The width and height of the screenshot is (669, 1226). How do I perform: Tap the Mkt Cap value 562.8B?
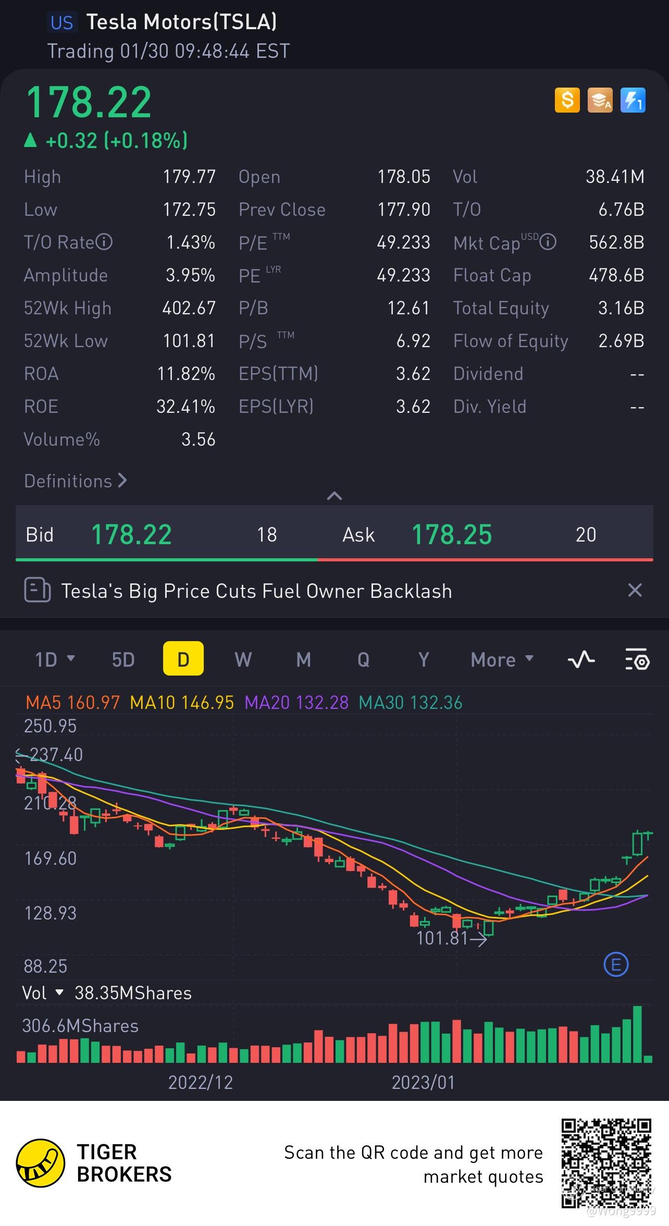616,242
